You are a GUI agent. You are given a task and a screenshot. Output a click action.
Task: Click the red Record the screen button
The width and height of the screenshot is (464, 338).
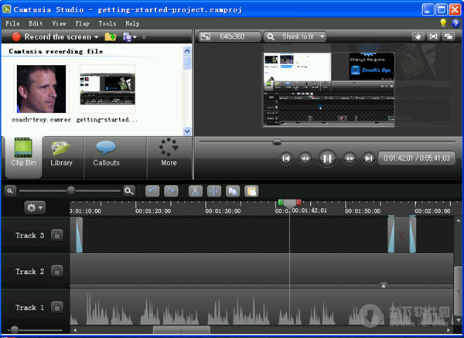(16, 36)
